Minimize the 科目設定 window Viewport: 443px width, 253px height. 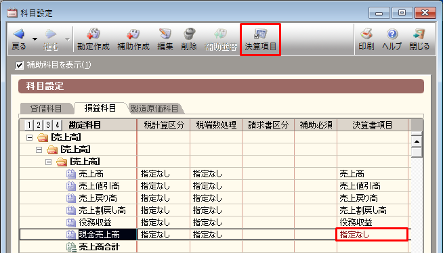(x=379, y=13)
